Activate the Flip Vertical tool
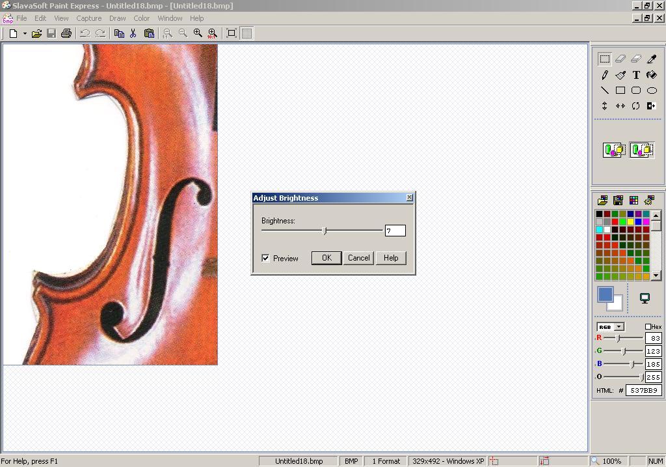Viewport: 666px width, 467px height. click(604, 106)
